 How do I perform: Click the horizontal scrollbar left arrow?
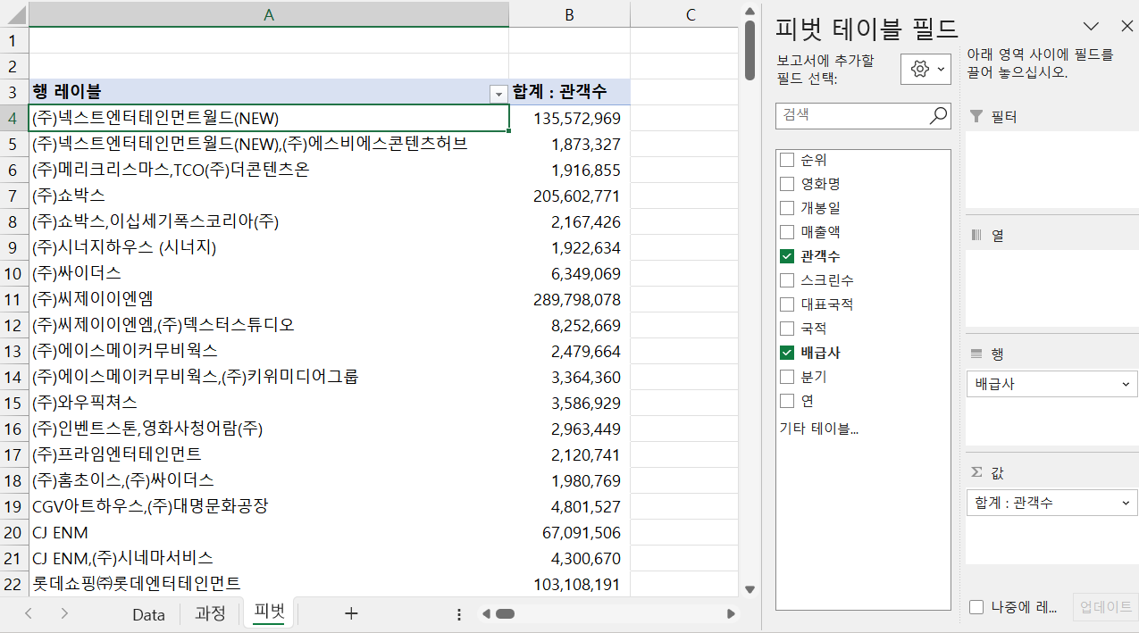487,614
